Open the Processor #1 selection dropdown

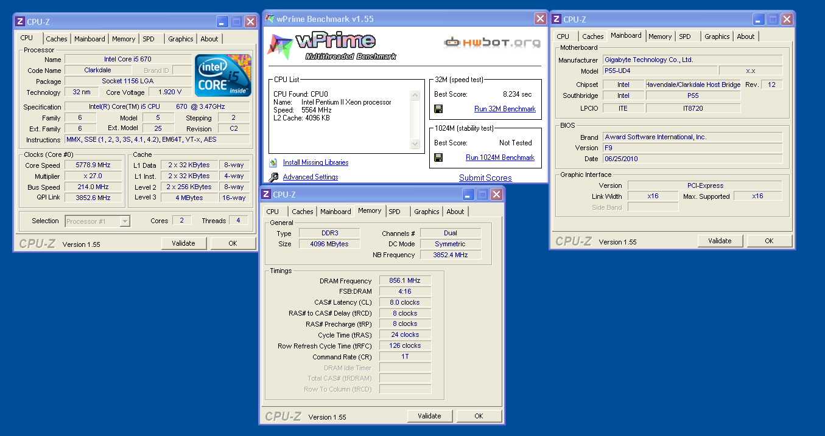[x=125, y=221]
